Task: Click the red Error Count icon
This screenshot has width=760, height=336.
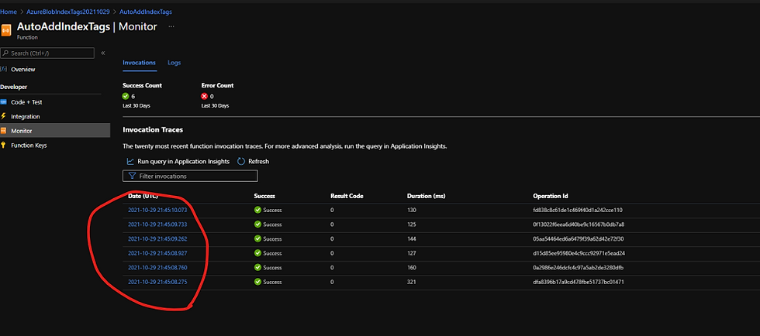Action: (x=205, y=96)
